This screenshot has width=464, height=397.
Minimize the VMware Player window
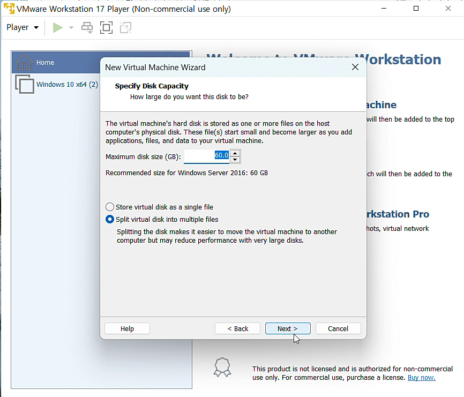click(x=384, y=9)
